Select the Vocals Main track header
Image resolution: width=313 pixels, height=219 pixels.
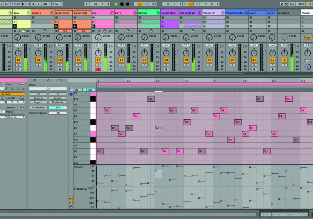point(170,13)
